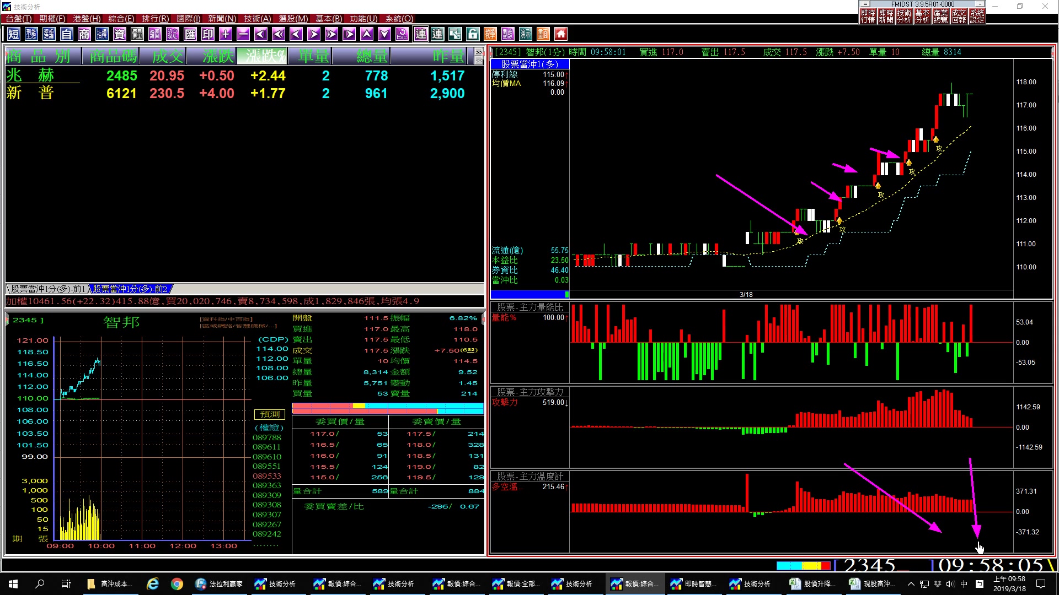Screen dimensions: 1059x595
Task: Open the 指標 indicator toolbar icon
Action: (102, 34)
